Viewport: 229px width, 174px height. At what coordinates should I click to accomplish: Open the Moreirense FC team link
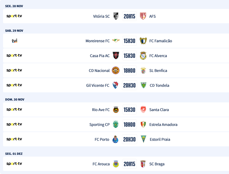click(x=97, y=41)
